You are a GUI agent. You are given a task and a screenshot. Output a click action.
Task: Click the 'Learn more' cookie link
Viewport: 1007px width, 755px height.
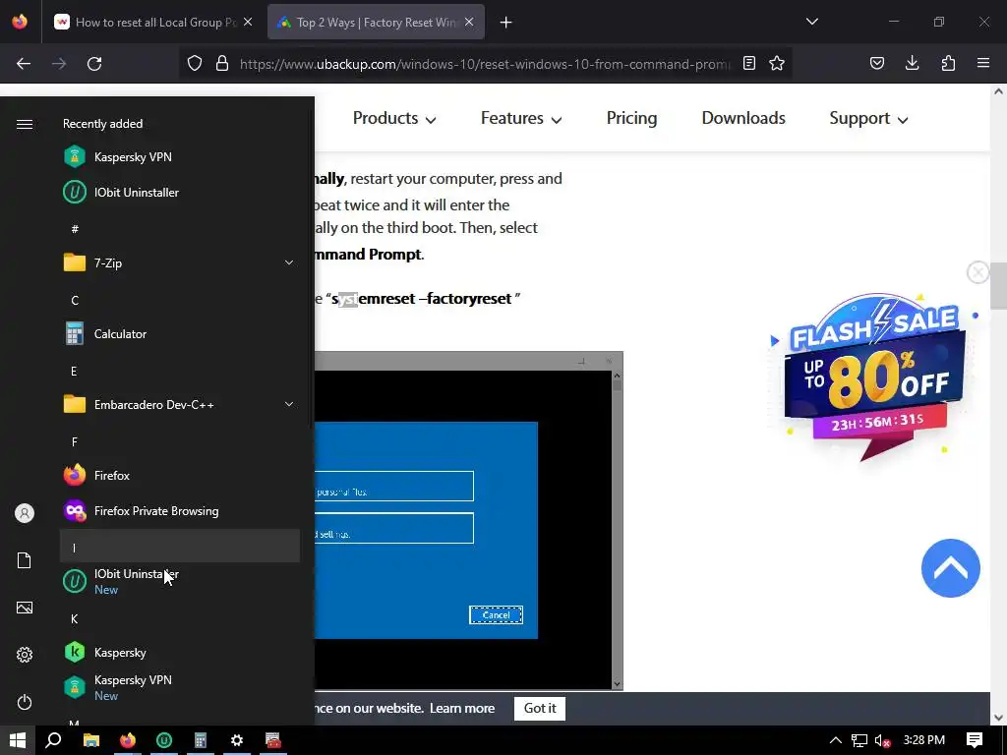[x=462, y=708]
